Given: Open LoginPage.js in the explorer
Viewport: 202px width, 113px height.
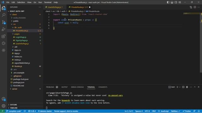Looking at the screenshot, I should tap(21, 37).
